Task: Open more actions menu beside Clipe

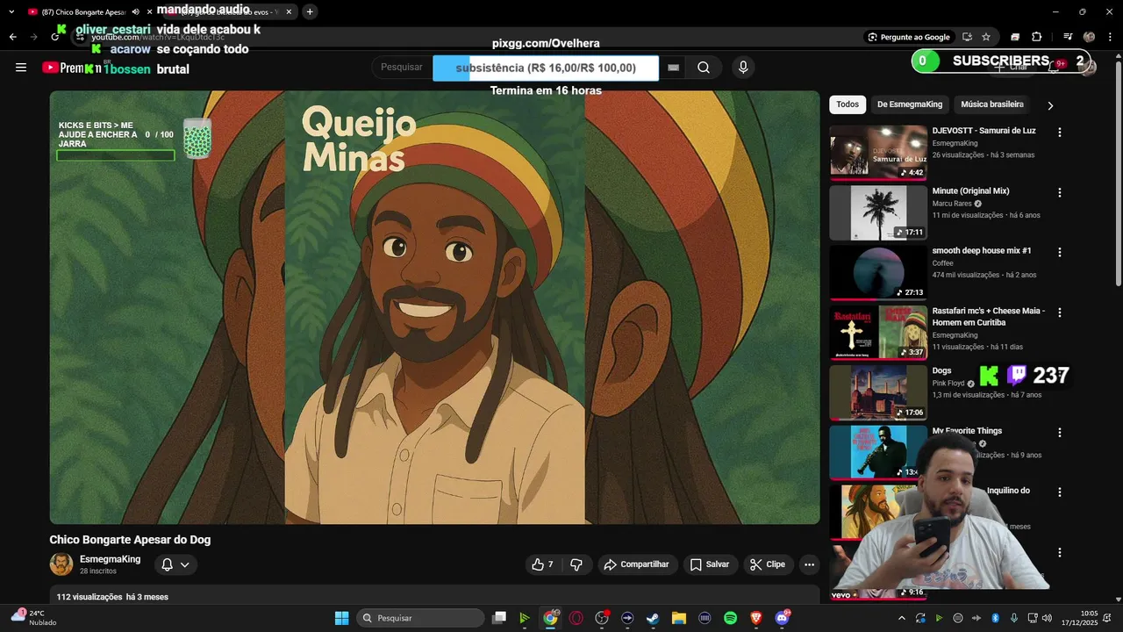Action: tap(809, 564)
